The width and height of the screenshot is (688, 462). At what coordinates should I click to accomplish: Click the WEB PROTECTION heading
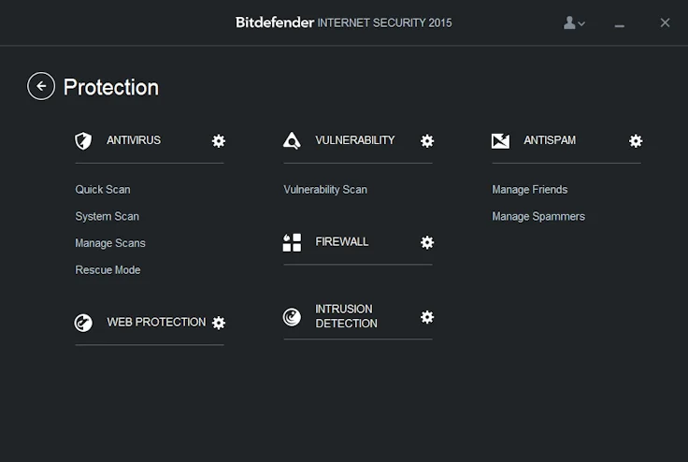pyautogui.click(x=156, y=323)
